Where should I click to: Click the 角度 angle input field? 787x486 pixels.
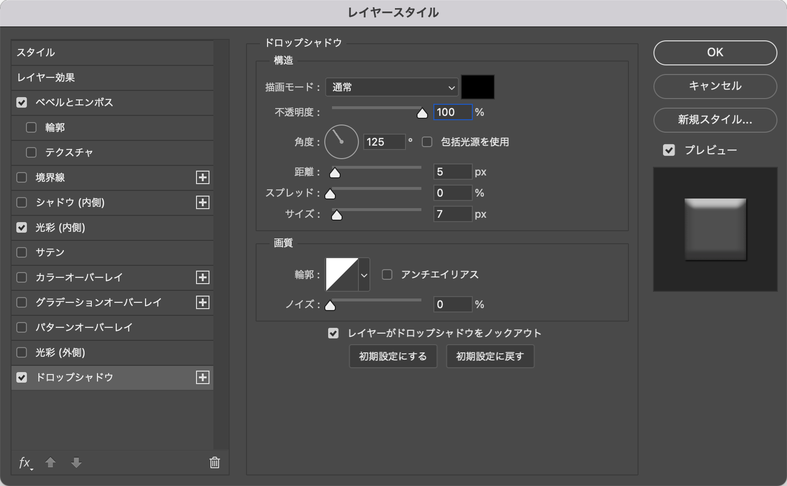(x=384, y=142)
